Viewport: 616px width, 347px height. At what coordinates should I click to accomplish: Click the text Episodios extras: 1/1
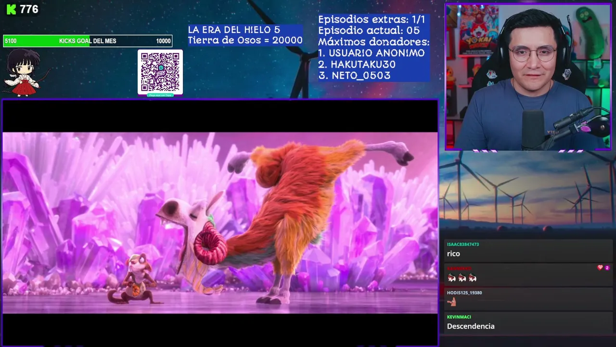pos(372,20)
